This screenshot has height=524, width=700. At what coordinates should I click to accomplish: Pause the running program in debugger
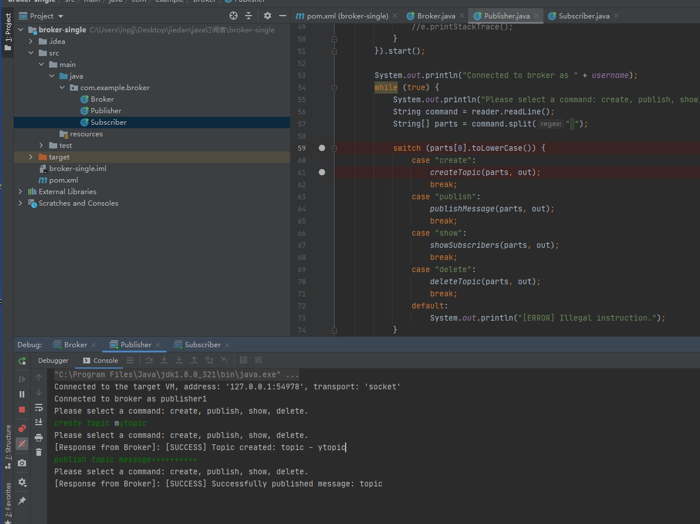[22, 394]
